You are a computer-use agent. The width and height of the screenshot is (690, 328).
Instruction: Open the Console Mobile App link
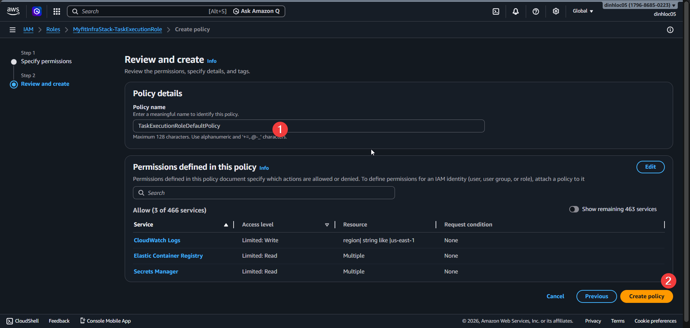coord(105,320)
